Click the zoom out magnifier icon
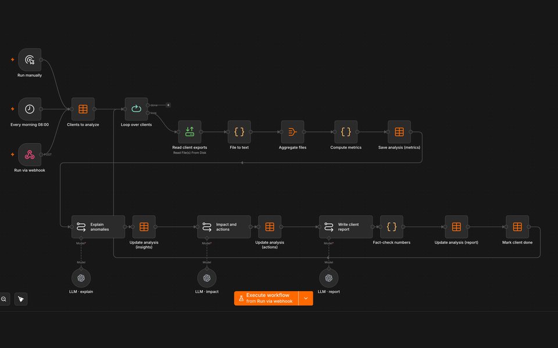The image size is (558, 348). (x=4, y=299)
